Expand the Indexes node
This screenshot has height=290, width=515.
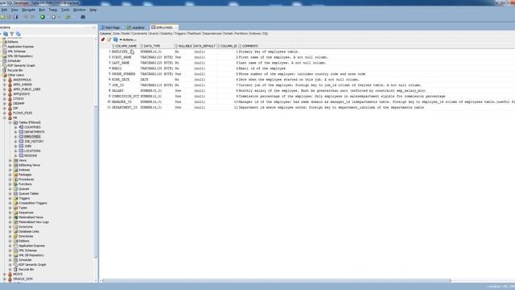10,170
